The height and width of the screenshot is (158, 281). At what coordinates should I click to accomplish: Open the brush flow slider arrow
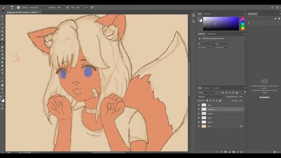pyautogui.click(x=82, y=8)
